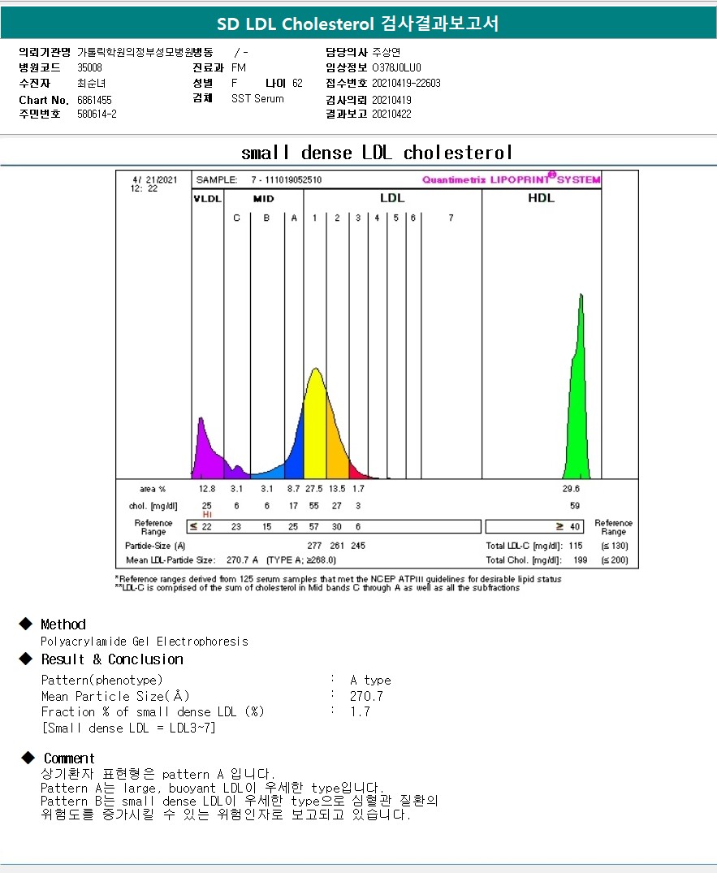Click Total Chol. value '199'
717x873 pixels.
pyautogui.click(x=580, y=560)
